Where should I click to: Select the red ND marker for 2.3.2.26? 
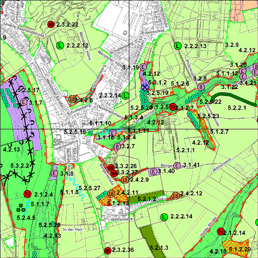tap(111, 168)
